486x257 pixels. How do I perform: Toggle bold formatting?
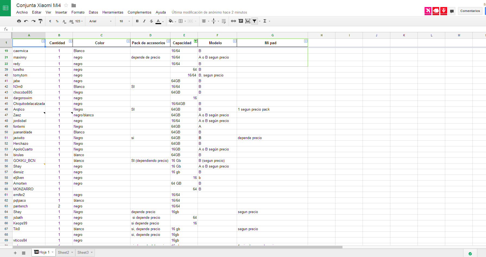pos(137,21)
